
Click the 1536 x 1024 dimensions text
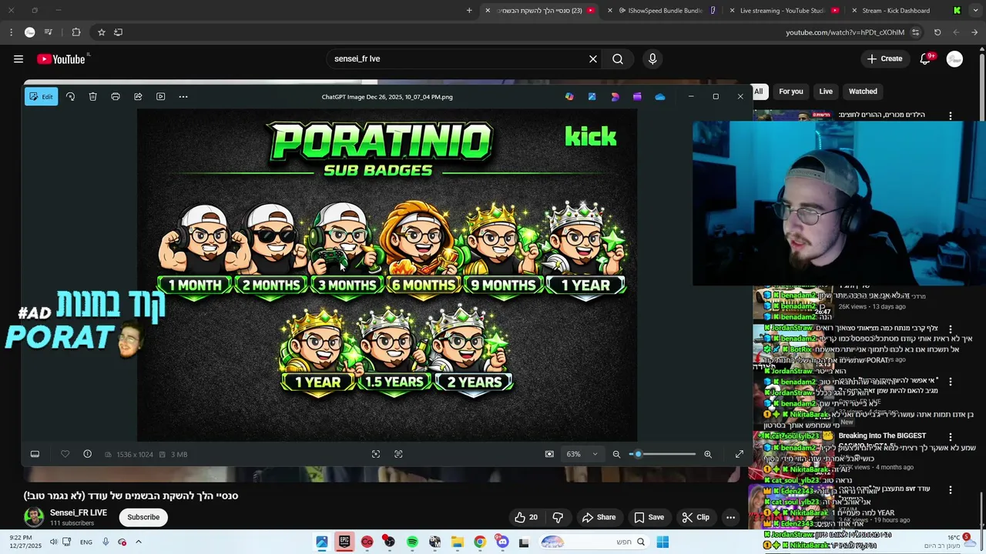(134, 455)
